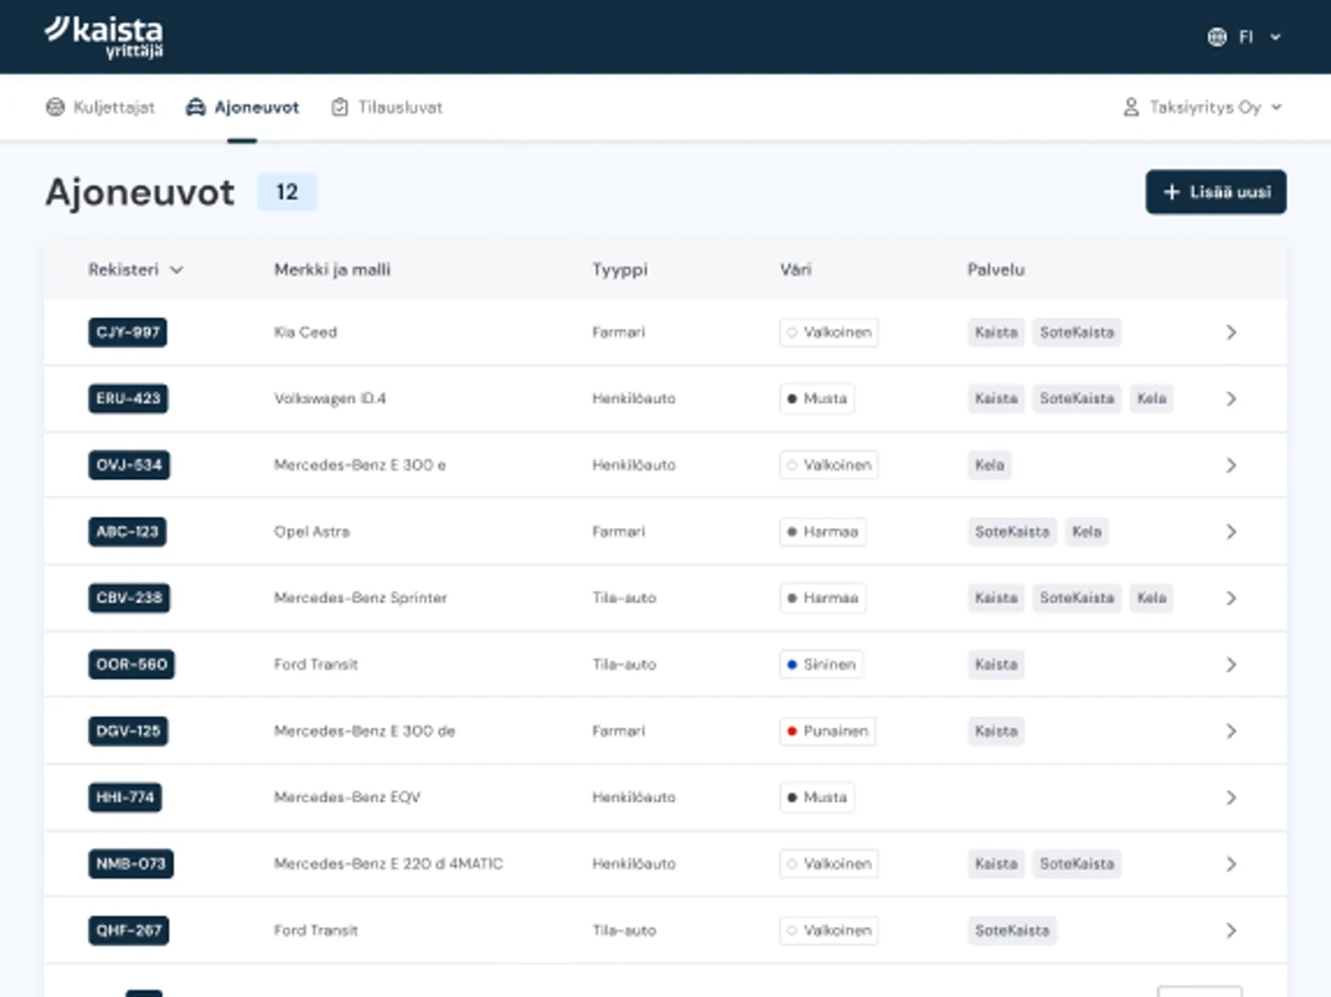Screen dimensions: 1331x997
Task: Click the Kela tag in ERU-423 row
Action: point(1152,399)
